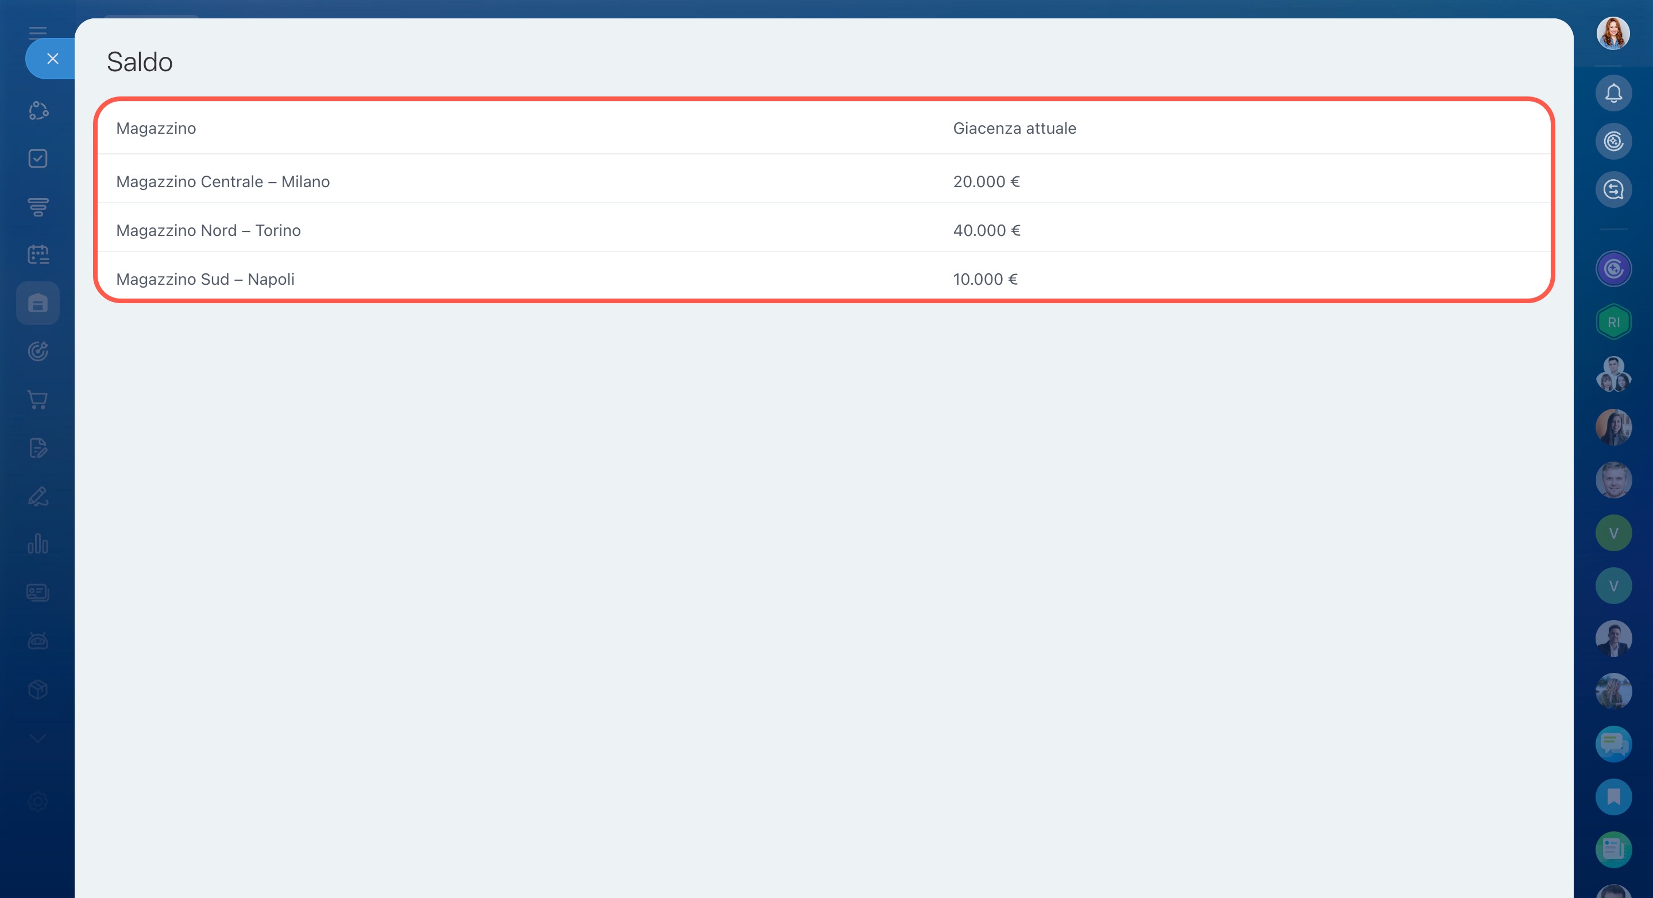The width and height of the screenshot is (1653, 898).
Task: Click the Giacenza attuale column header
Action: (x=1014, y=128)
